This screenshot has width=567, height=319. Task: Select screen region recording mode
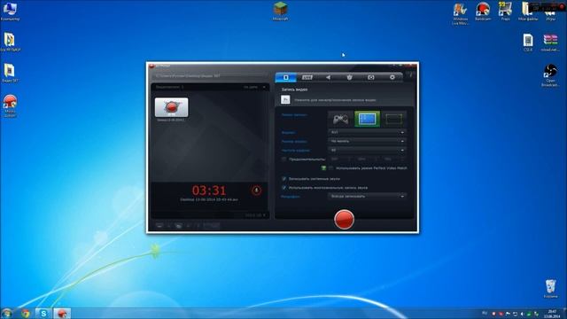click(x=393, y=119)
